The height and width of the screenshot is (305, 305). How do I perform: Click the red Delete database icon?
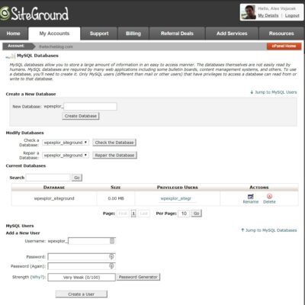269,196
